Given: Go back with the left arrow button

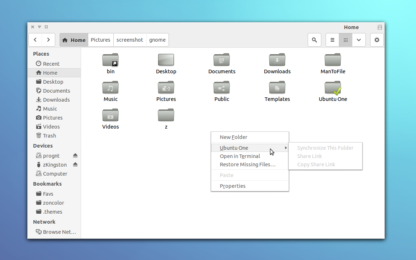Looking at the screenshot, I should 35,40.
